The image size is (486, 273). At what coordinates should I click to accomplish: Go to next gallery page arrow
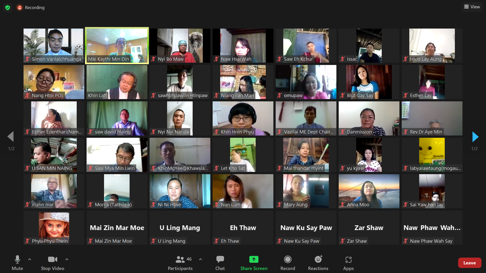click(475, 137)
